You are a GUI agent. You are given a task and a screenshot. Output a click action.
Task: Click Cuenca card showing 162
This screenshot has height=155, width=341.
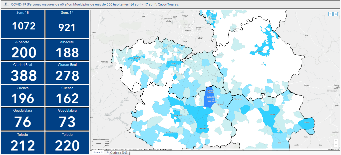[67, 96]
